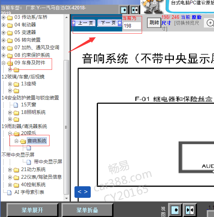This screenshot has width=214, height=217.
Task: Expand the 07 加热、通风及空调 node
Action: [x=3, y=48]
